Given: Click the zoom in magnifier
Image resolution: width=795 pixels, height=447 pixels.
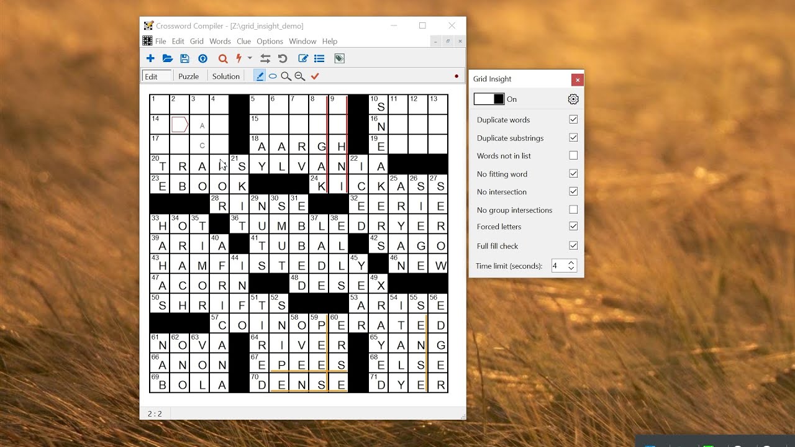Looking at the screenshot, I should click(x=286, y=76).
